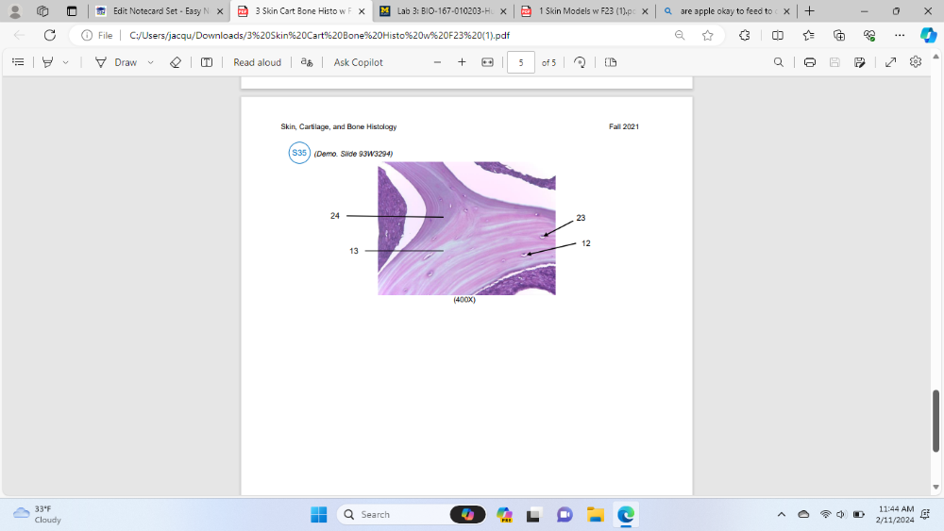Switch to the Lab 3 BIO-167 tab
The image size is (944, 531).
coord(439,11)
